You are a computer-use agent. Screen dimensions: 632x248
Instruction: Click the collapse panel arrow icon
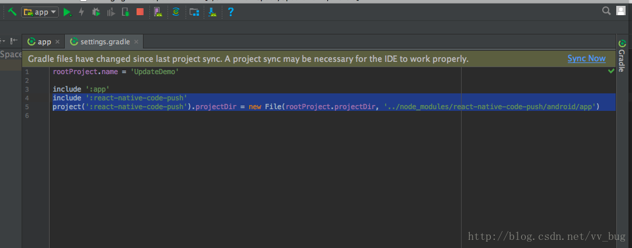[x=14, y=41]
